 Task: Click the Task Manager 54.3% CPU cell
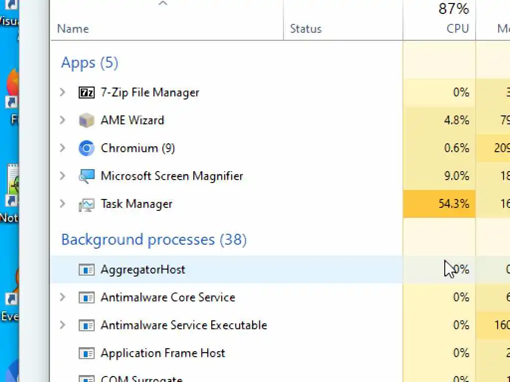point(439,204)
